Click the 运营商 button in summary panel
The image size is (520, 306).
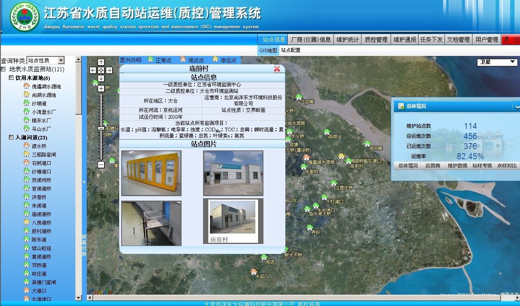pos(432,166)
